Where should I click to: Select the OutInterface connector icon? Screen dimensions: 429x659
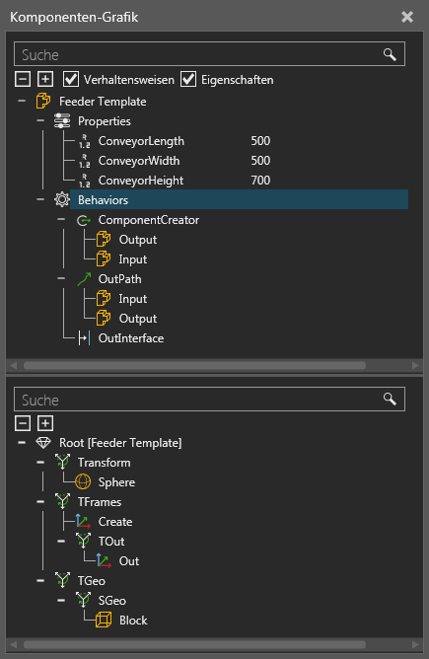[x=84, y=338]
